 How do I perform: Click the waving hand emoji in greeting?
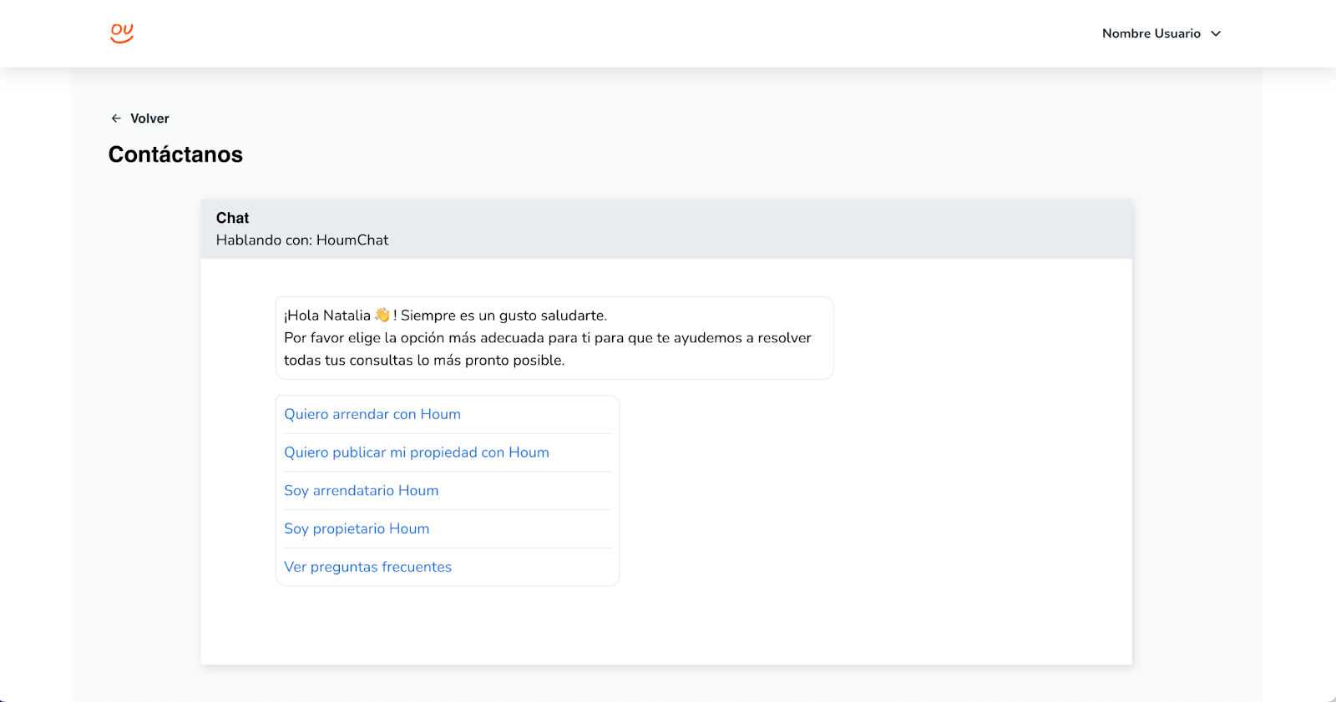(x=382, y=315)
